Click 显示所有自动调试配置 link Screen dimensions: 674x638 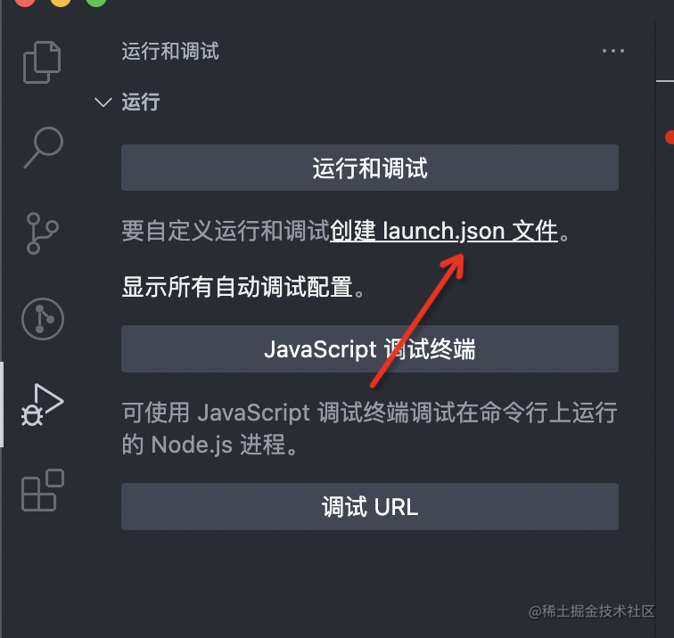[x=238, y=287]
